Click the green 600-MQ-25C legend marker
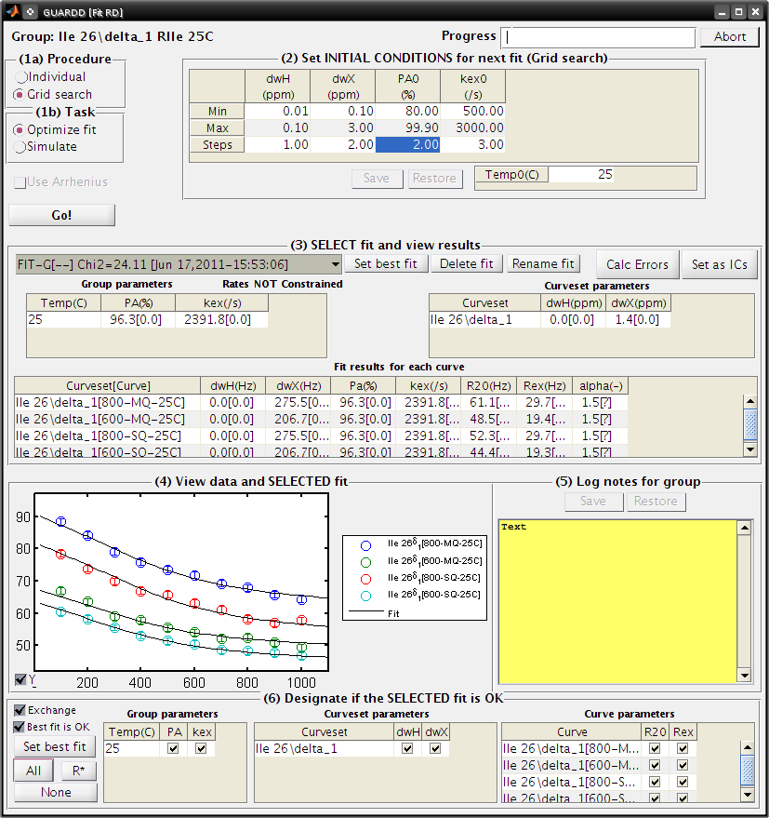 coord(366,562)
